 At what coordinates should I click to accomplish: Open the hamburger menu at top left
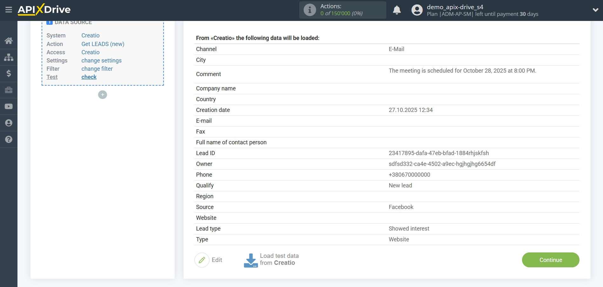[9, 10]
